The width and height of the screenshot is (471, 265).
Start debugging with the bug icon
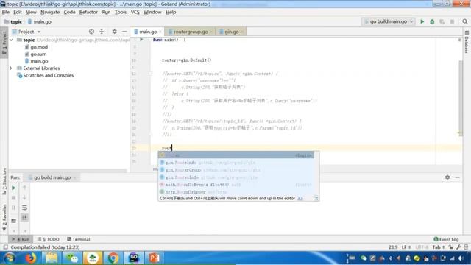(432, 21)
